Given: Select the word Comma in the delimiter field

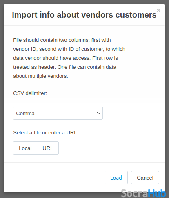Looking at the screenshot, I should pos(25,114).
